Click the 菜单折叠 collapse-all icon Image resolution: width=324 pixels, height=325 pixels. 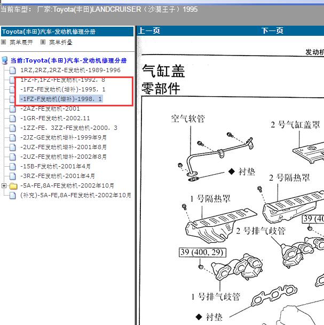click(x=43, y=42)
